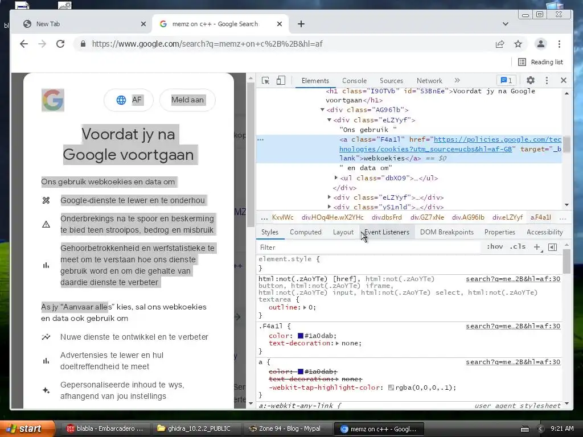This screenshot has height=437, width=583.
Task: Activate the DevTools element inspector icon
Action: 265,81
